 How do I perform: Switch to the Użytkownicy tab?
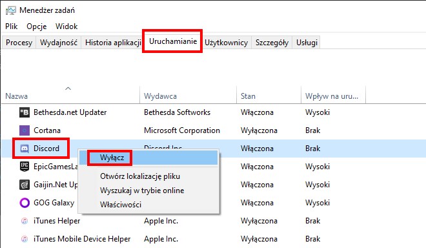click(227, 43)
